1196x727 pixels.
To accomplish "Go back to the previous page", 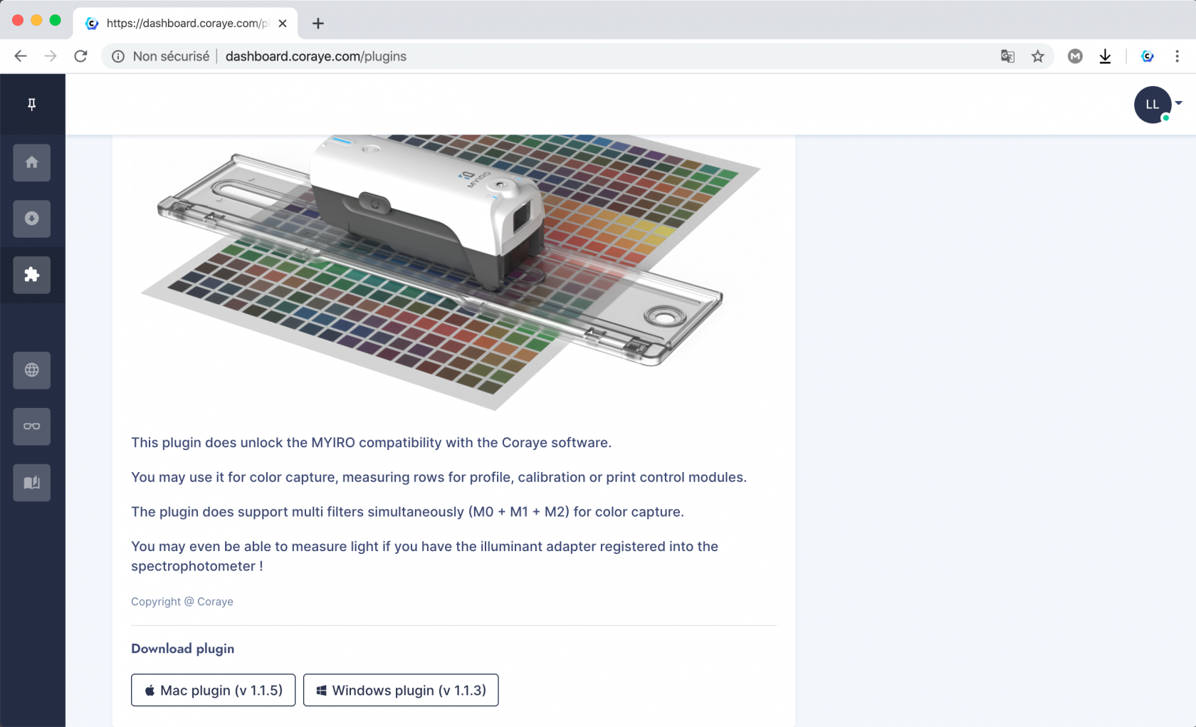I will click(21, 56).
